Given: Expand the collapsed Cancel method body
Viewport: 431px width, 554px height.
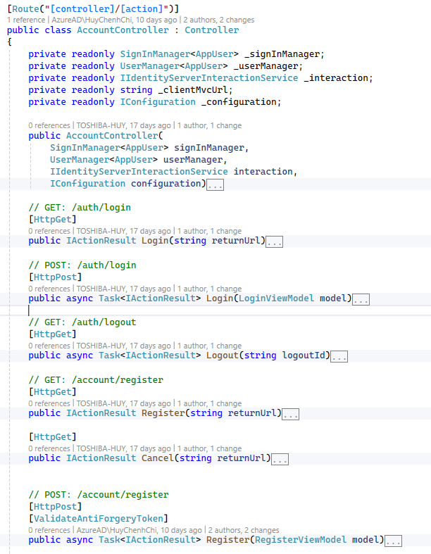Looking at the screenshot, I should [280, 459].
